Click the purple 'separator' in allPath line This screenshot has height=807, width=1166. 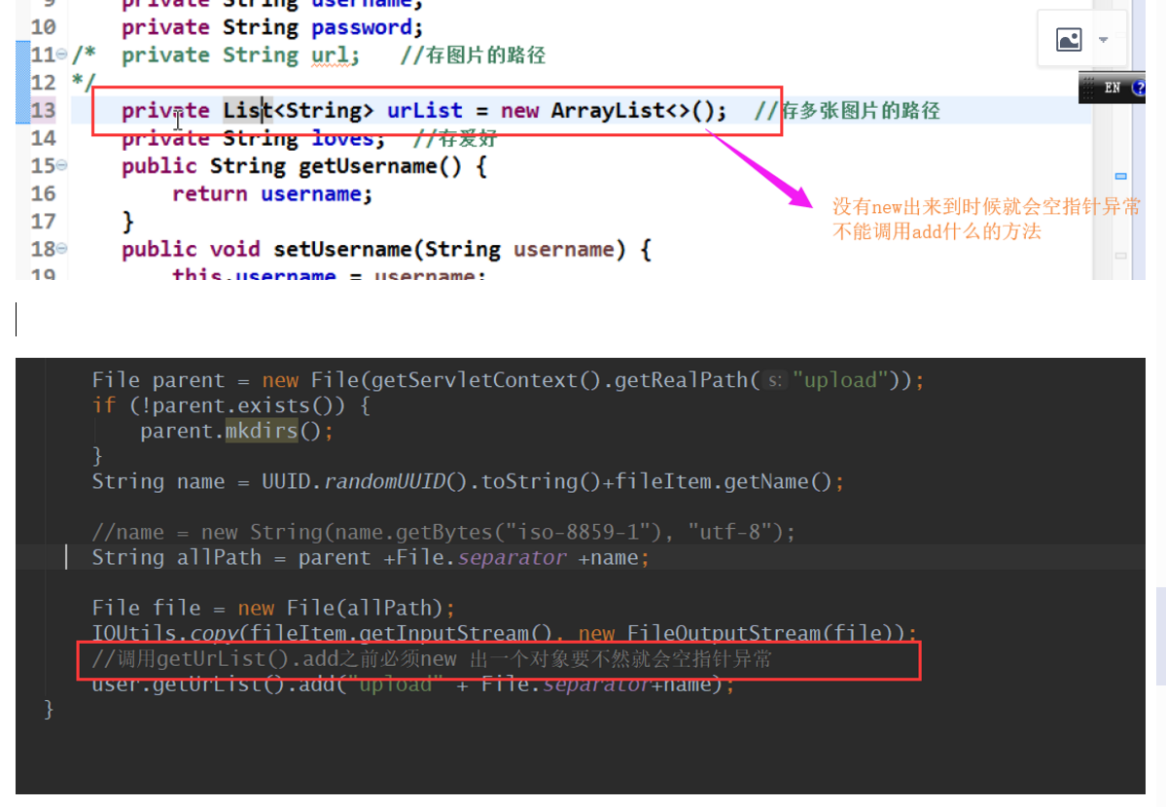(512, 558)
